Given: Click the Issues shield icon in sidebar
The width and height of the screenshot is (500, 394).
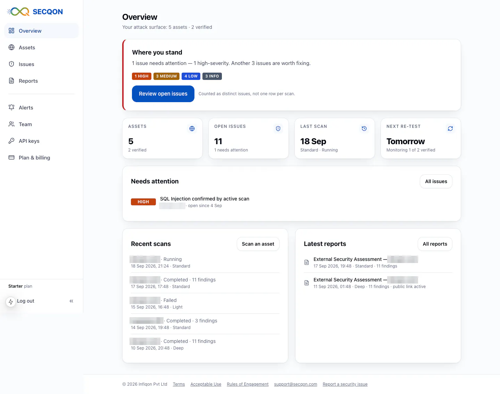Looking at the screenshot, I should (x=11, y=64).
